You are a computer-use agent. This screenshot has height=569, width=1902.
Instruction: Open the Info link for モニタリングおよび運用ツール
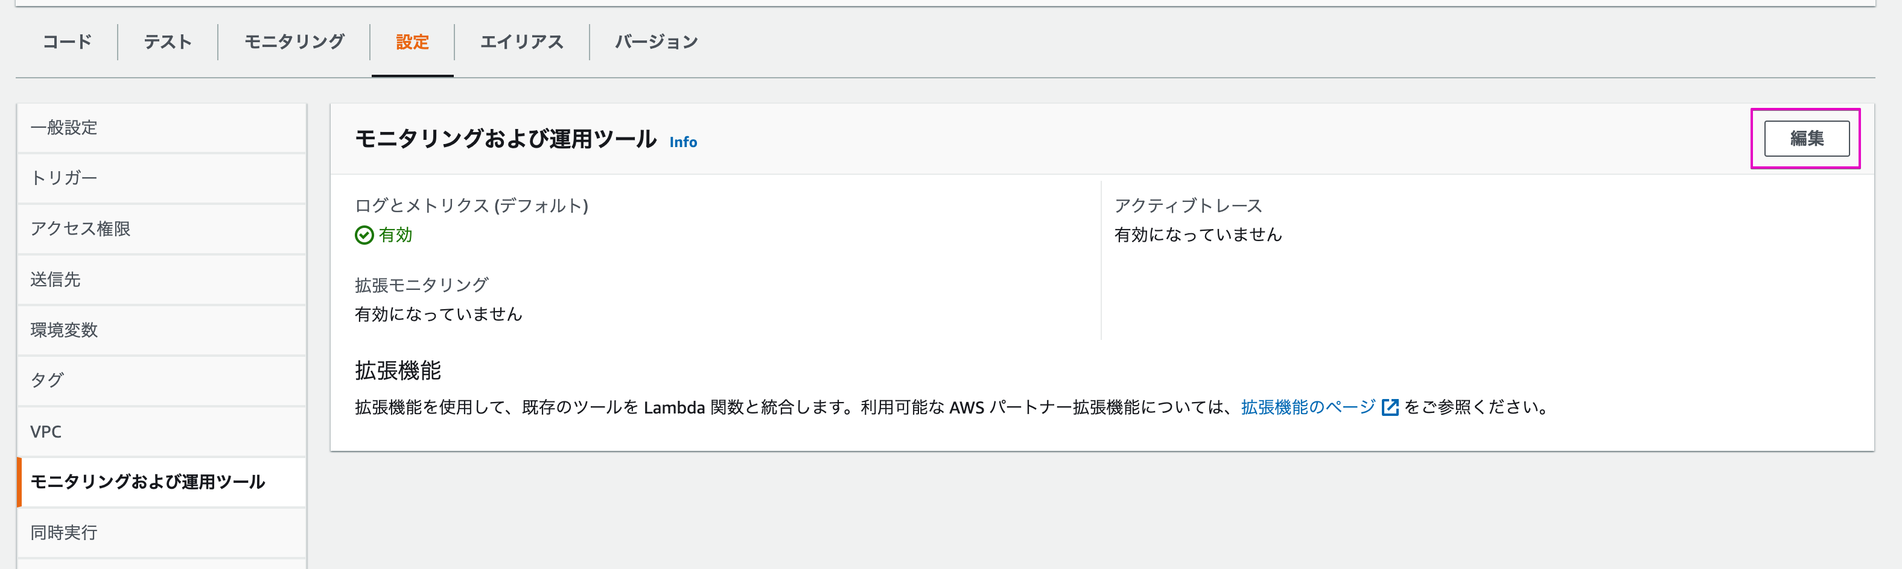683,142
